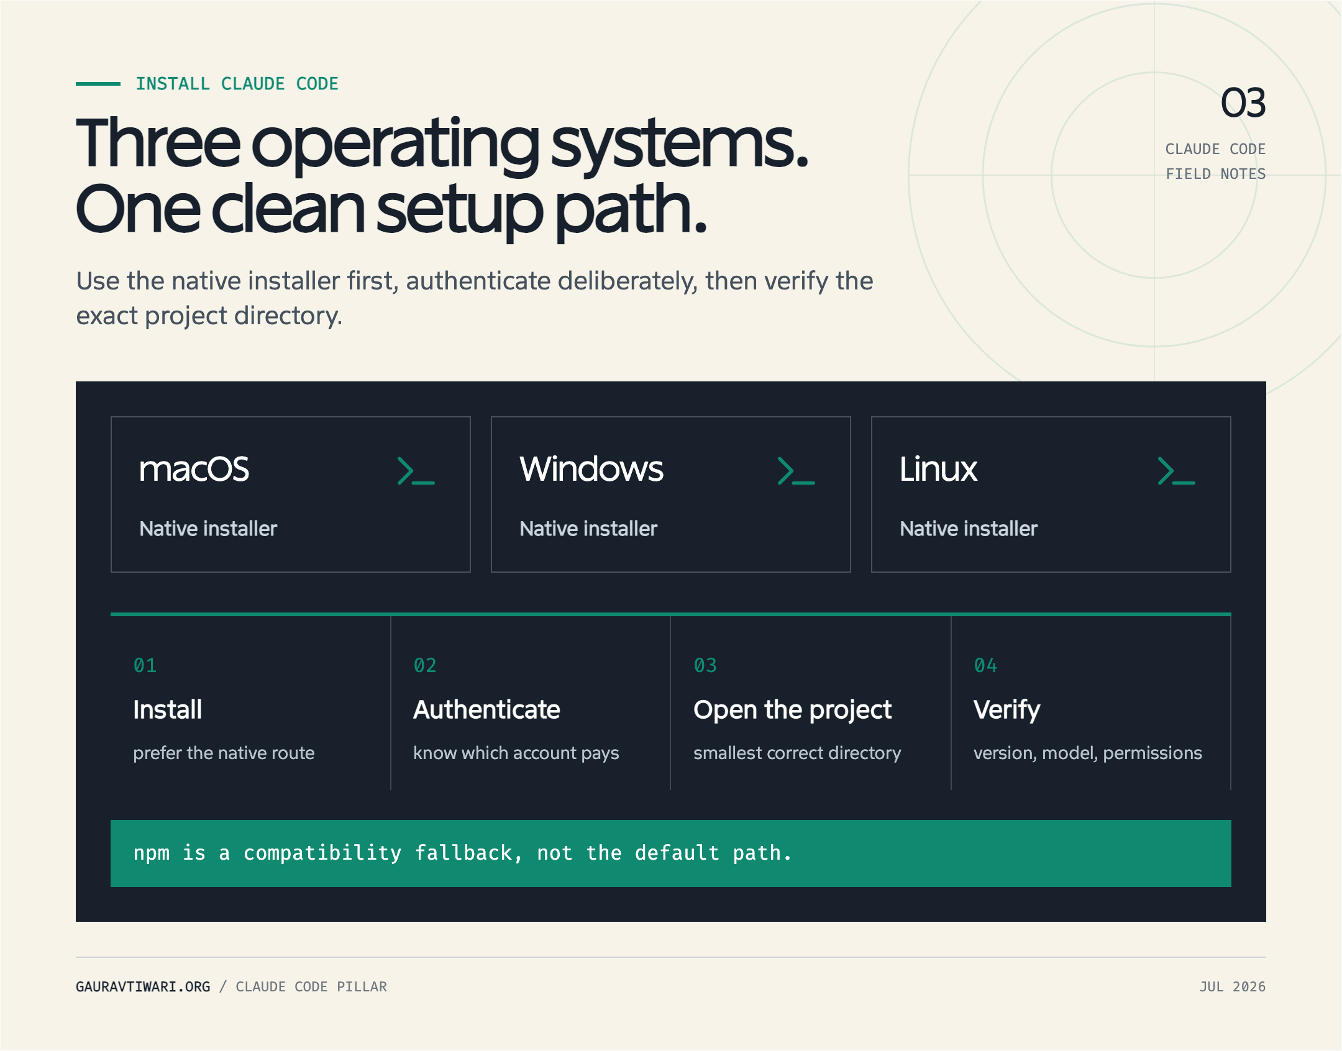Click "Native installer" under Windows

(588, 529)
